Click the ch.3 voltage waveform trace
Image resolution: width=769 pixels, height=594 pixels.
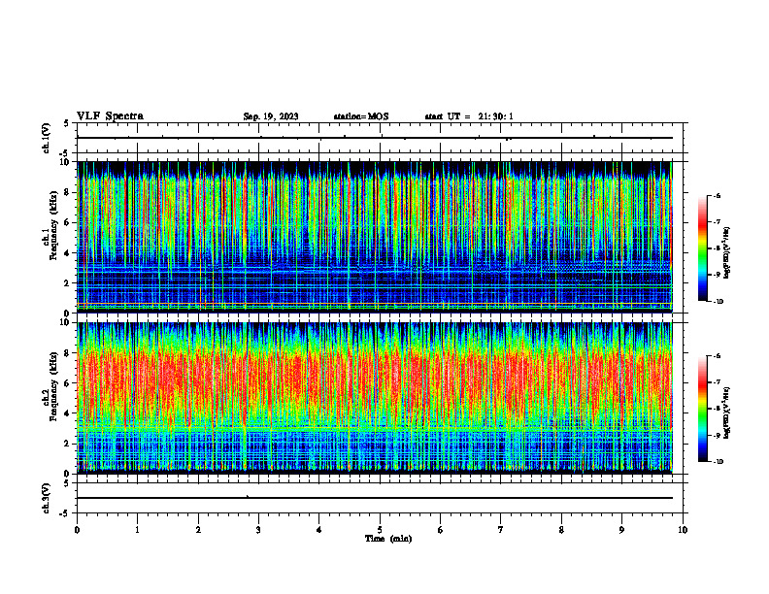[375, 498]
